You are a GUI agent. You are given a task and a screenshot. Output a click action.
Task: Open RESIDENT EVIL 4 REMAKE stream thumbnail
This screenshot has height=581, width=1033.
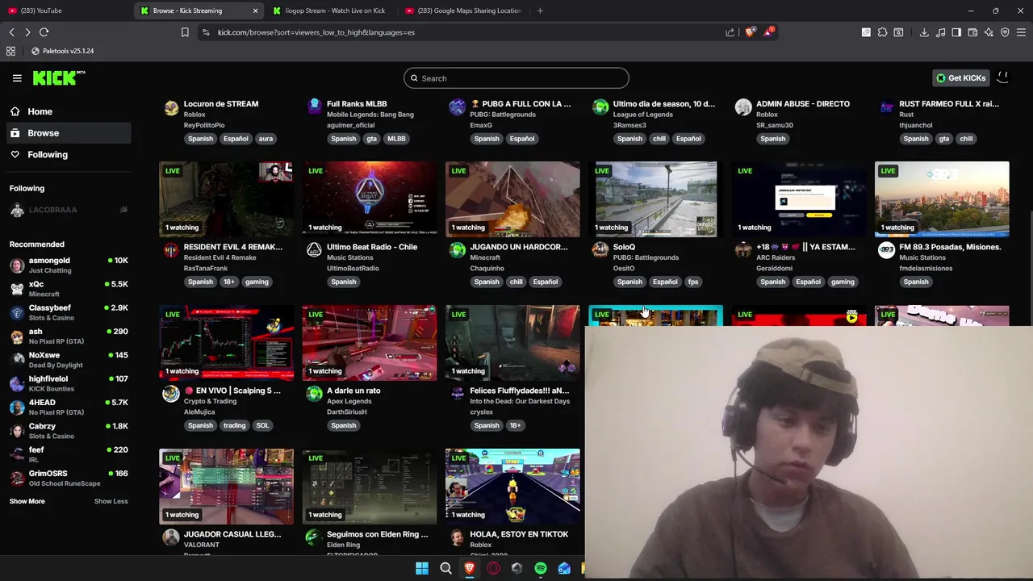click(x=226, y=199)
